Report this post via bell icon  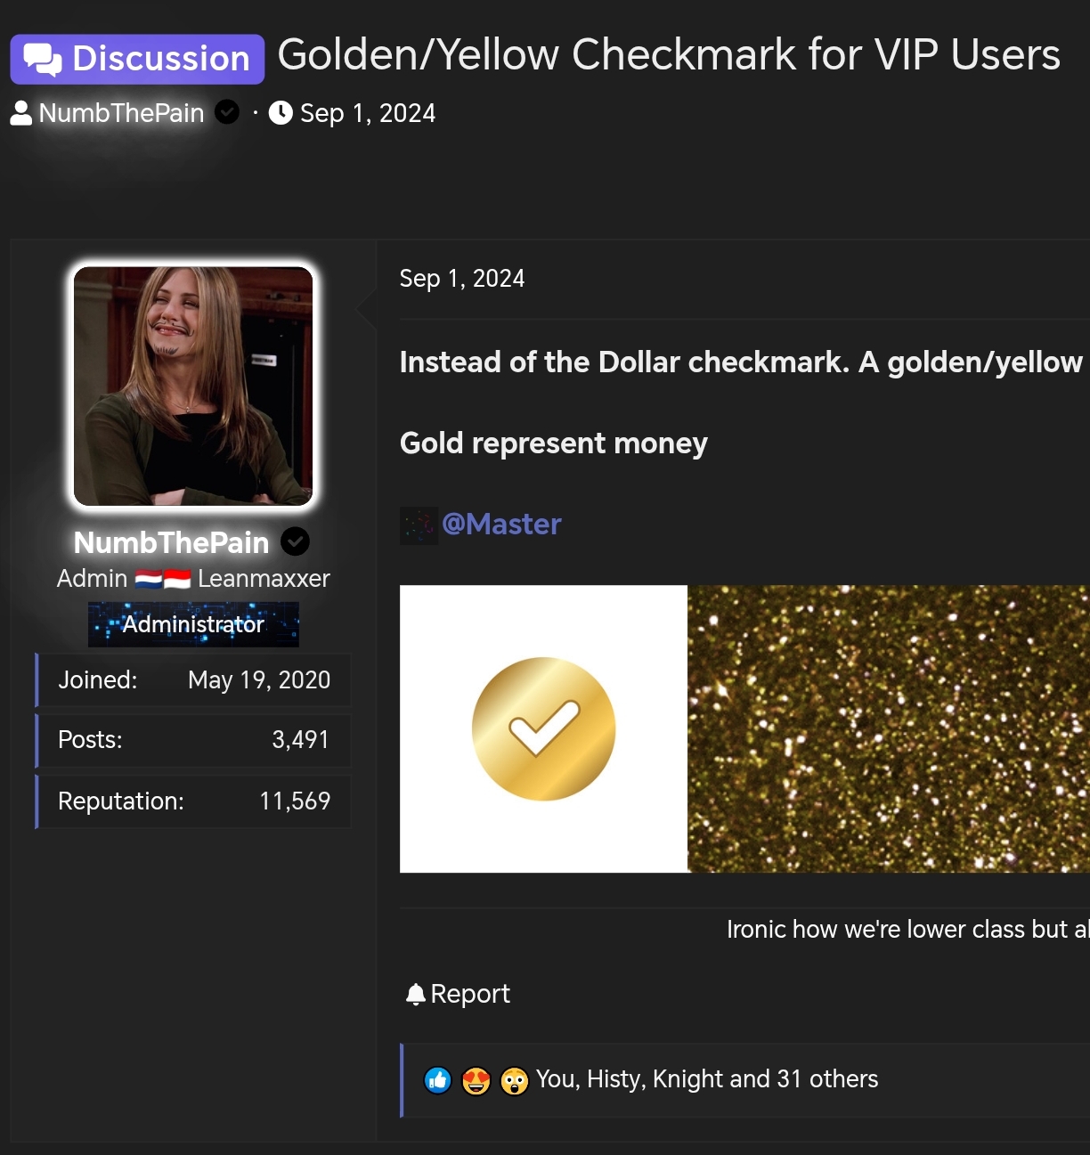coord(458,994)
